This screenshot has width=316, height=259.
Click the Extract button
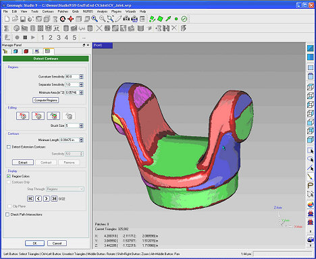23,163
